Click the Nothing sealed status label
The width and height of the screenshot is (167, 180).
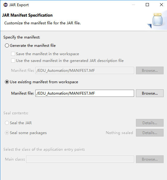pos(119,133)
